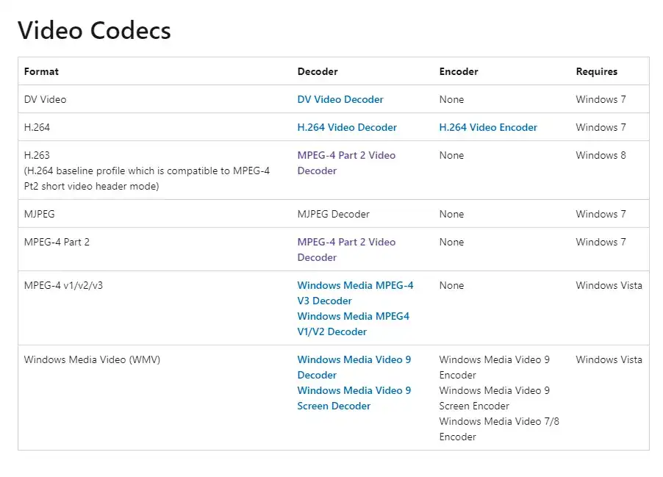Click "None" encoder in the MPEG-4 v1/v2/v3 row
663x477 pixels.
451,285
